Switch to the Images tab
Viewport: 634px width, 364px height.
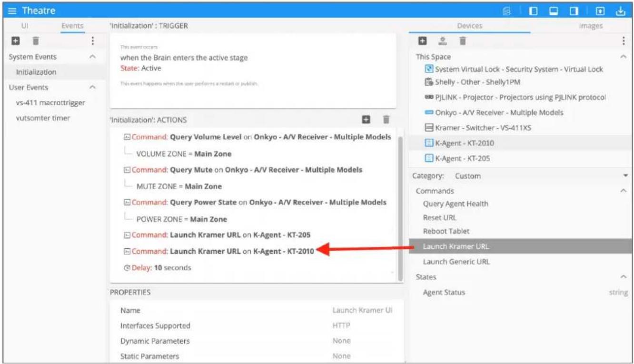591,26
